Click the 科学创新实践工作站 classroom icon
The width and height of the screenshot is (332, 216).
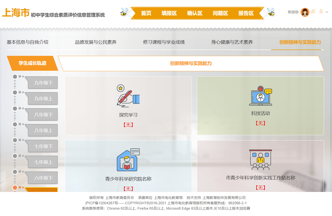260,160
